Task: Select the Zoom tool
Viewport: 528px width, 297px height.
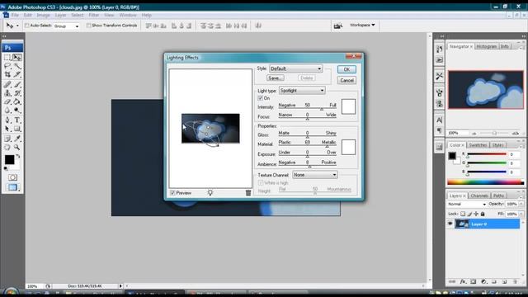Action: click(17, 147)
